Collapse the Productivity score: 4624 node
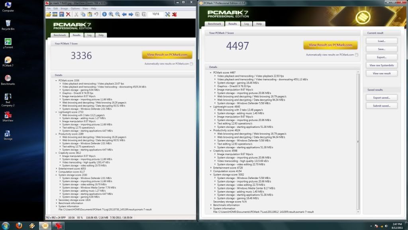The image size is (408, 230). [211, 131]
